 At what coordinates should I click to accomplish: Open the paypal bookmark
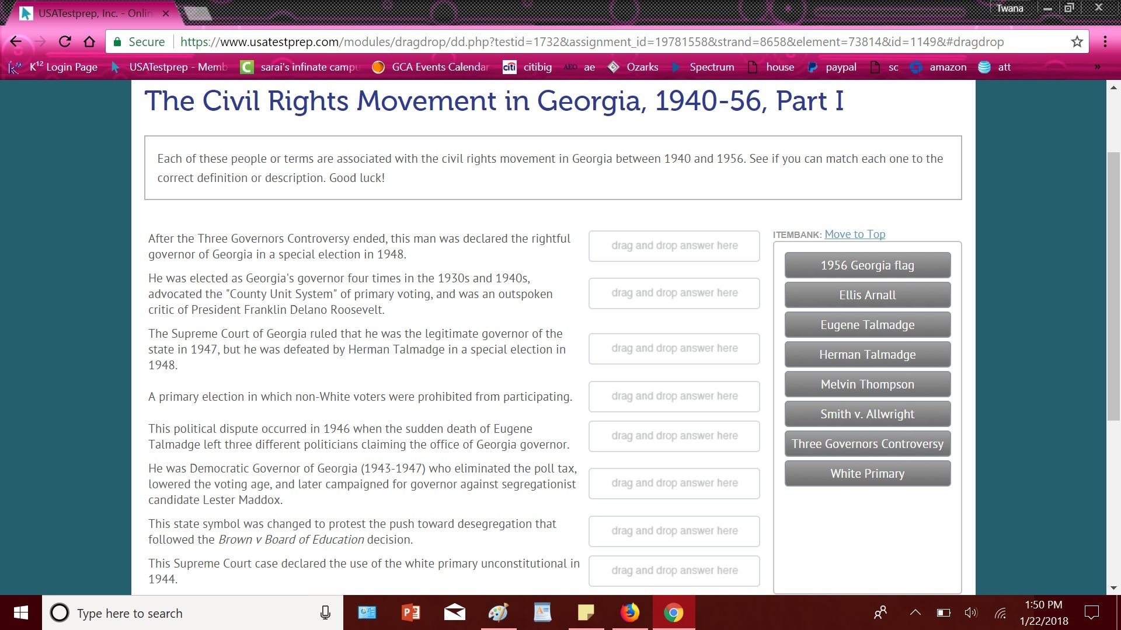(x=833, y=67)
